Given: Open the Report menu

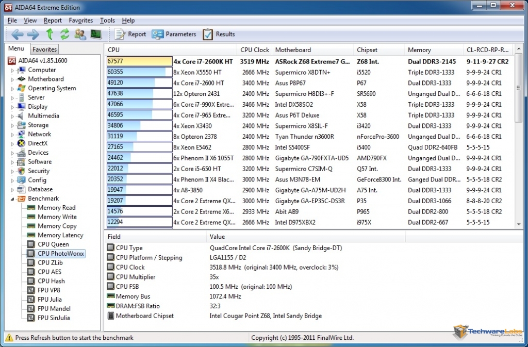Looking at the screenshot, I should click(53, 21).
